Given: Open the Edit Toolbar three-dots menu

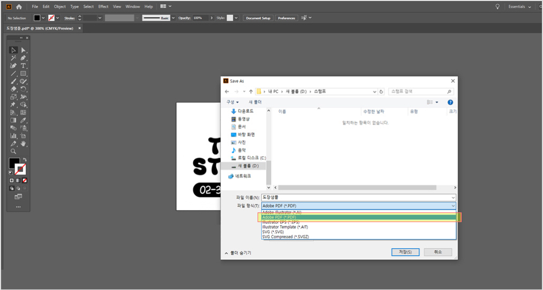Looking at the screenshot, I should (18, 207).
